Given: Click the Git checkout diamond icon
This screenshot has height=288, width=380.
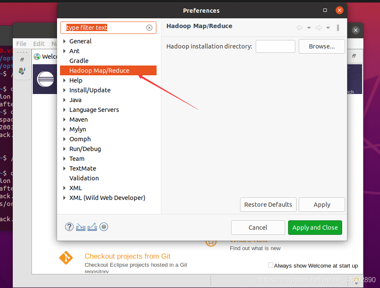Looking at the screenshot, I should pyautogui.click(x=66, y=258).
